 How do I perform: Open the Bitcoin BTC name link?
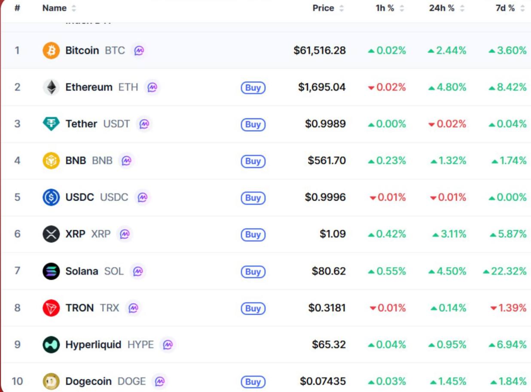point(95,51)
